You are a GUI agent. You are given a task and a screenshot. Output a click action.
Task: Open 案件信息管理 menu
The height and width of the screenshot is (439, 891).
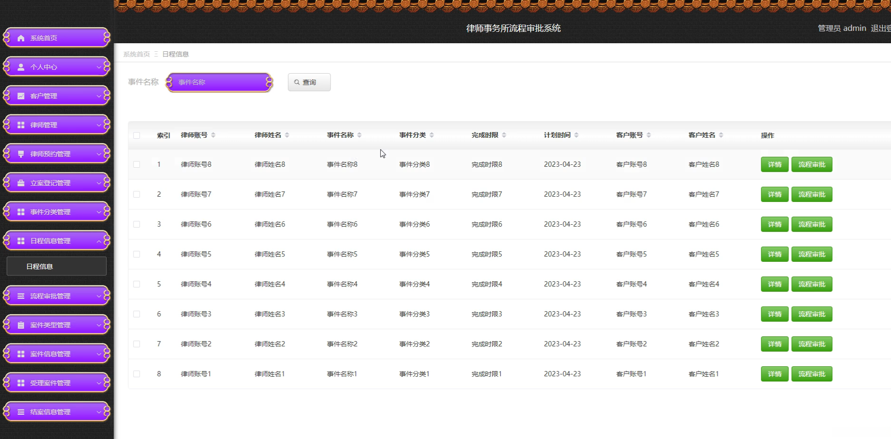coord(57,354)
